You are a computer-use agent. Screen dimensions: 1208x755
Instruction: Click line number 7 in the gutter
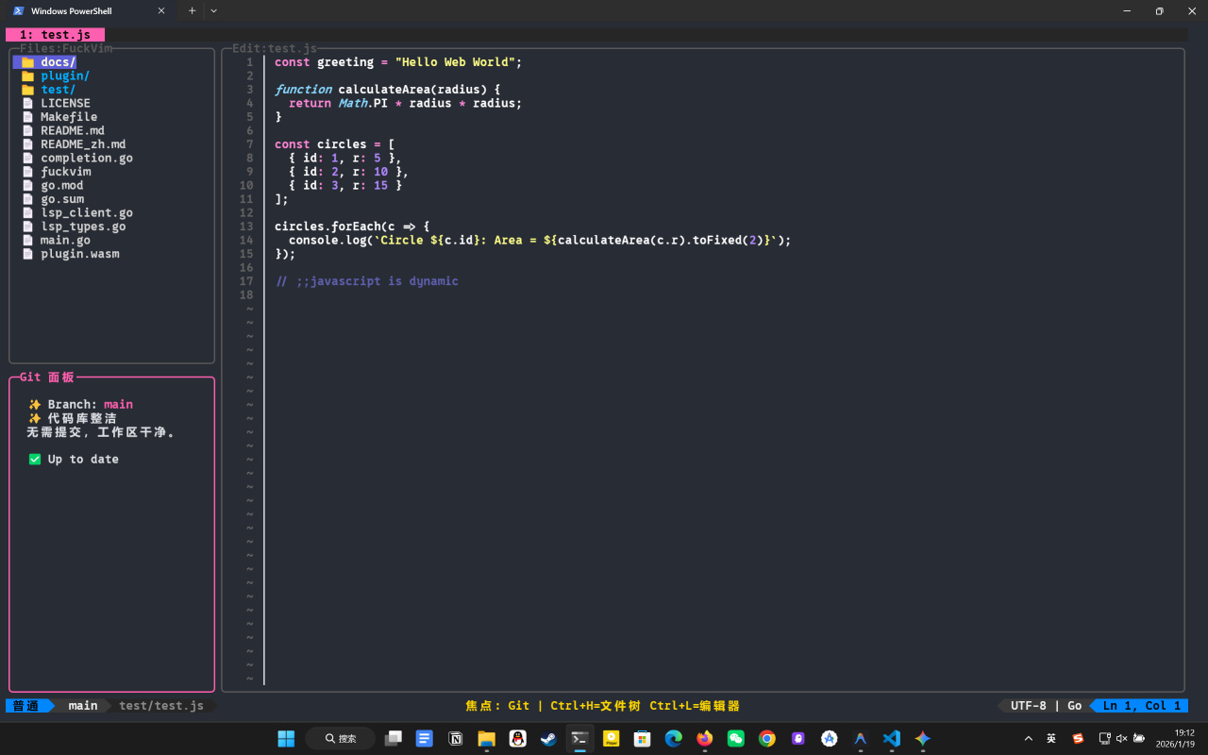(250, 144)
